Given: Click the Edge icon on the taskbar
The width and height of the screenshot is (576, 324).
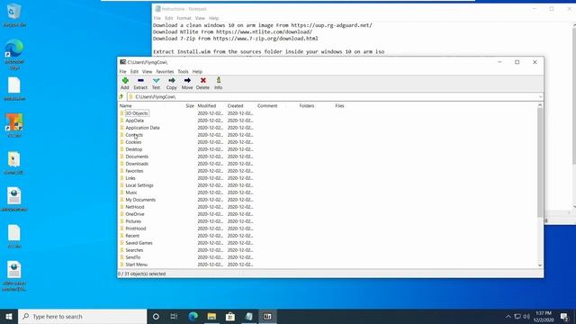Looking at the screenshot, I should pyautogui.click(x=193, y=316).
